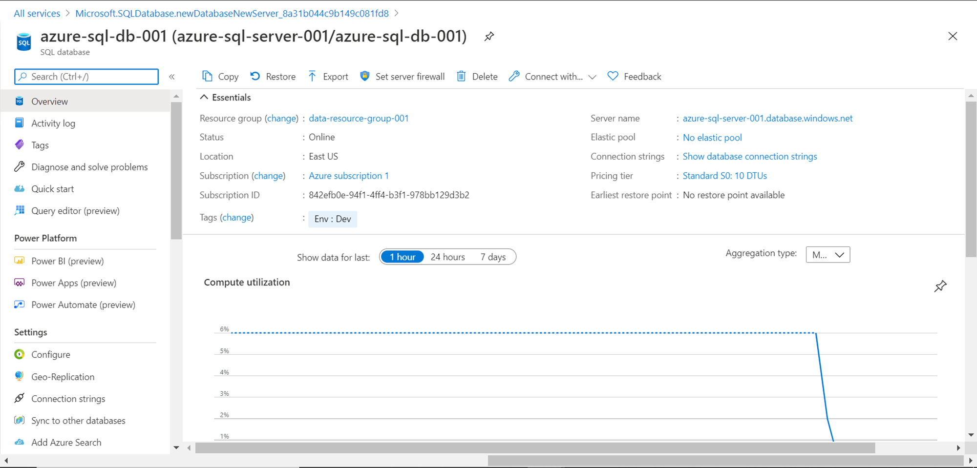Image resolution: width=977 pixels, height=468 pixels.
Task: Collapse the left navigation menu
Action: tap(172, 77)
